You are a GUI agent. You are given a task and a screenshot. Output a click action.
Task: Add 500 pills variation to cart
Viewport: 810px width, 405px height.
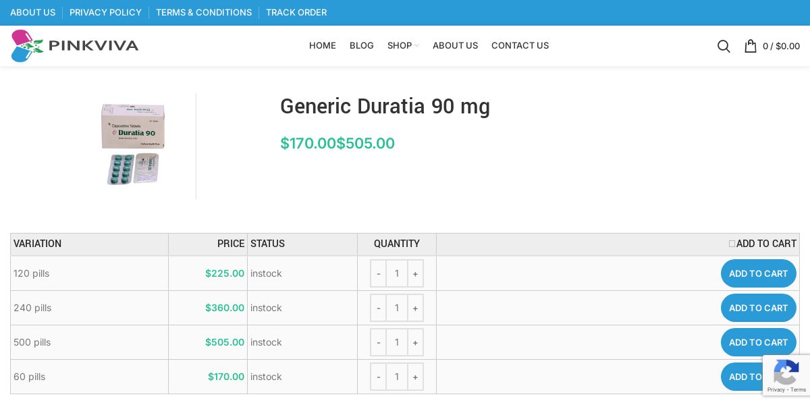[x=759, y=342]
